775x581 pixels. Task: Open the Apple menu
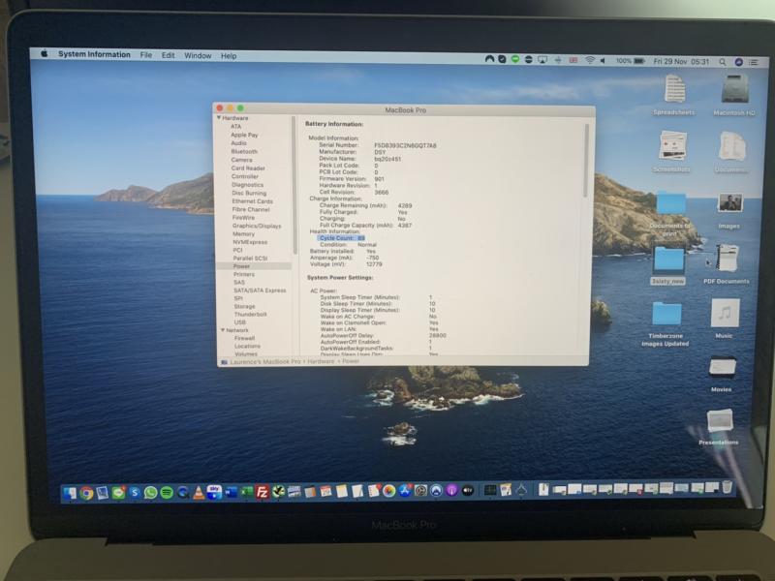click(x=44, y=53)
